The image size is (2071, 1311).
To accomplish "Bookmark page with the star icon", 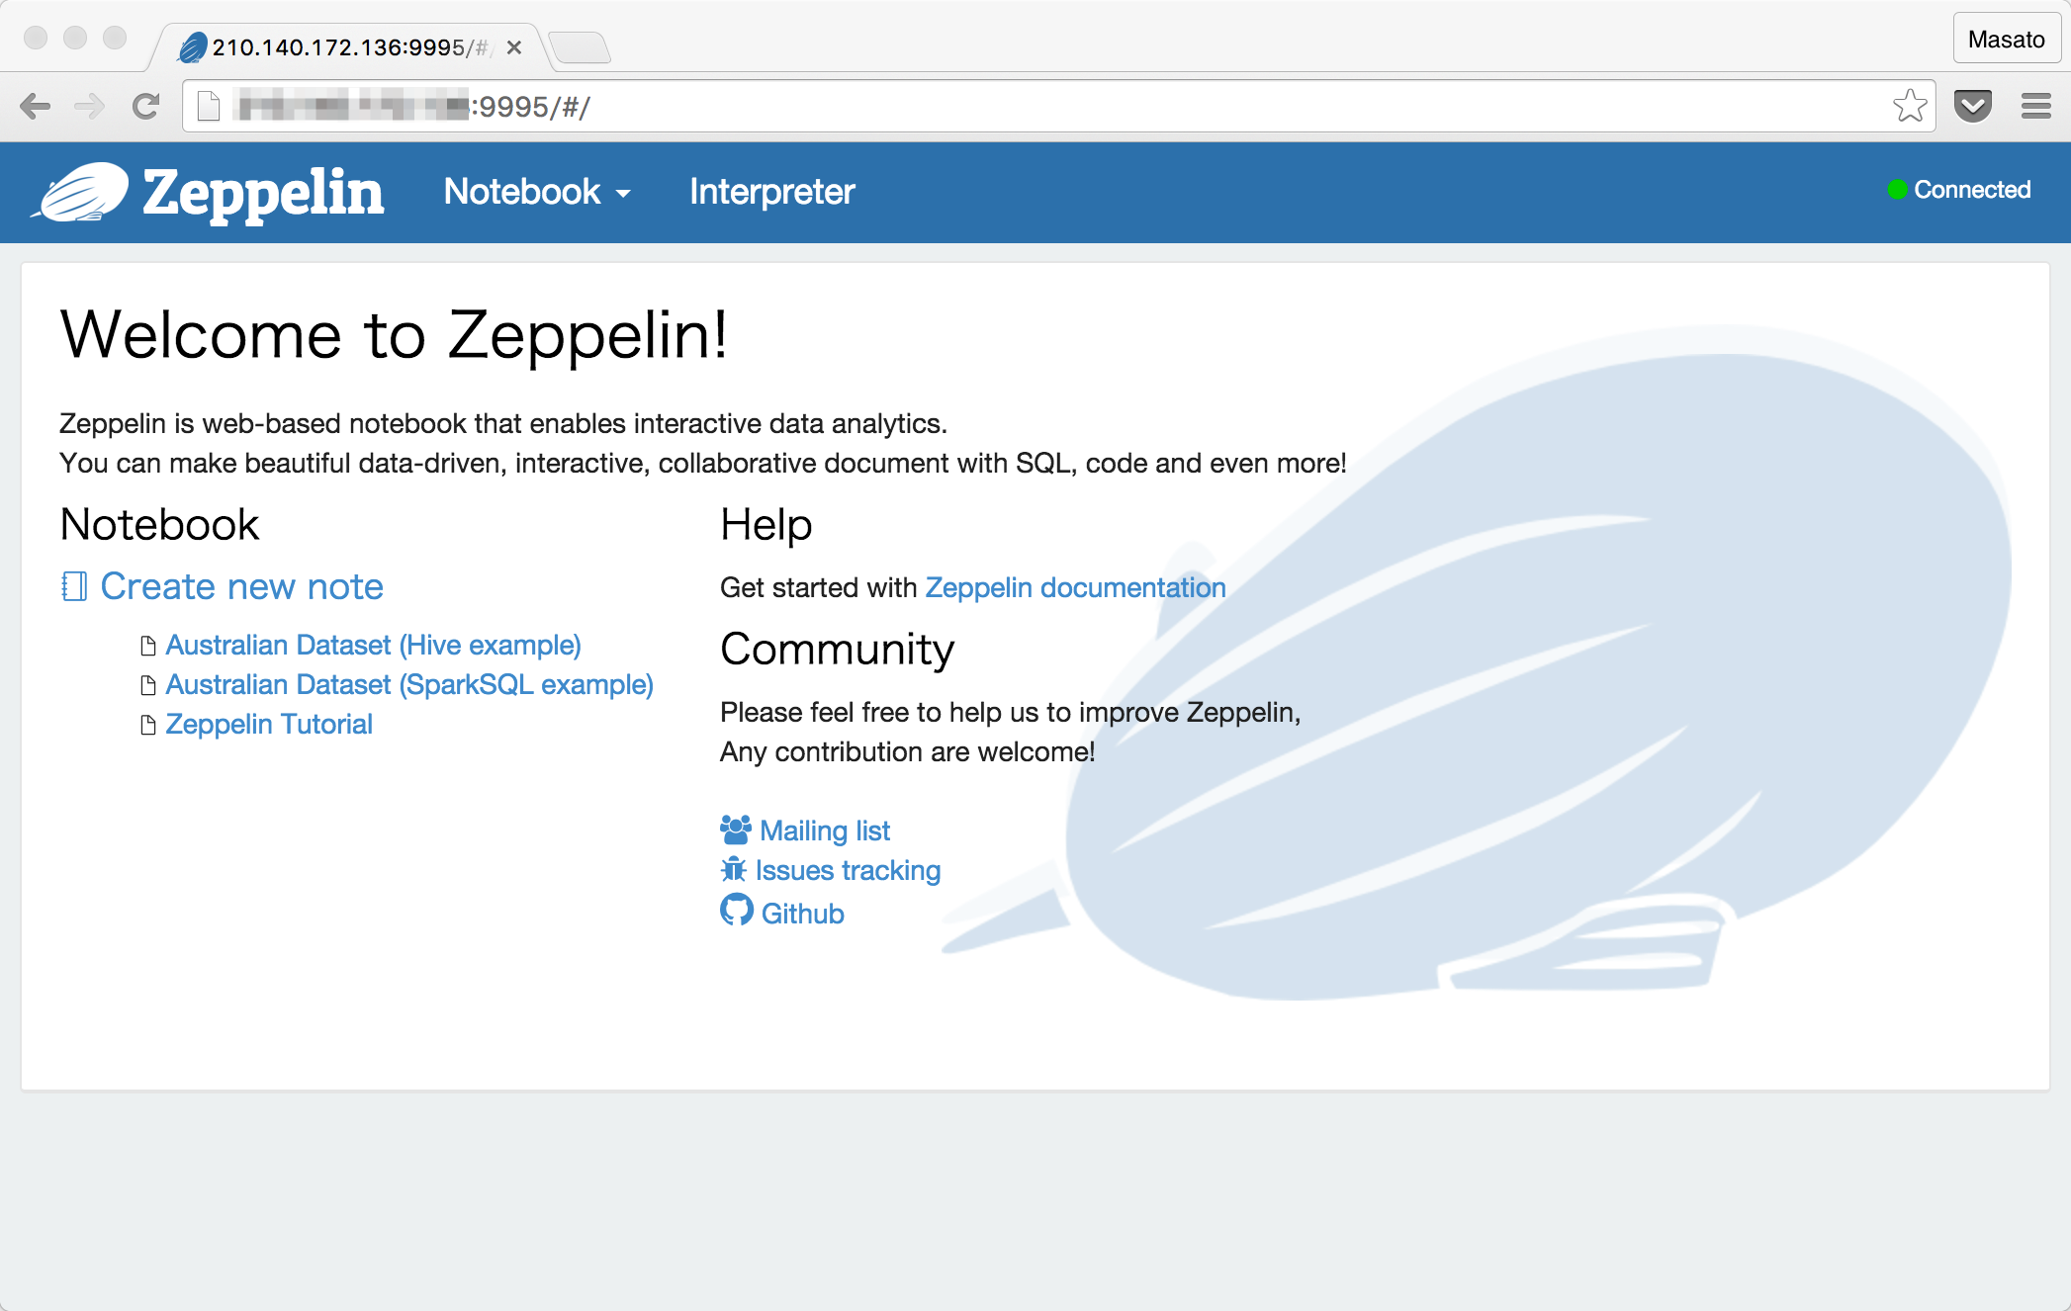I will tap(1910, 106).
